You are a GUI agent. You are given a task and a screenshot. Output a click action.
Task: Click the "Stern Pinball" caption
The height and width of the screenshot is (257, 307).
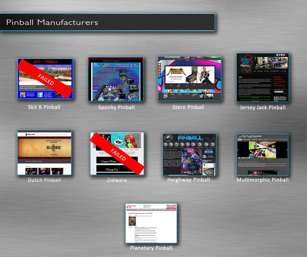(188, 107)
